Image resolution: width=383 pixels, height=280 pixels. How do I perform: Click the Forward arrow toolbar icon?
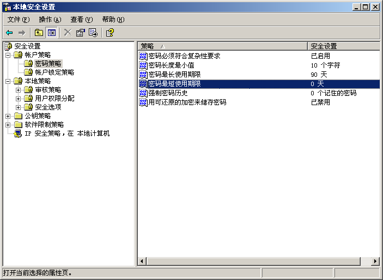(x=22, y=33)
